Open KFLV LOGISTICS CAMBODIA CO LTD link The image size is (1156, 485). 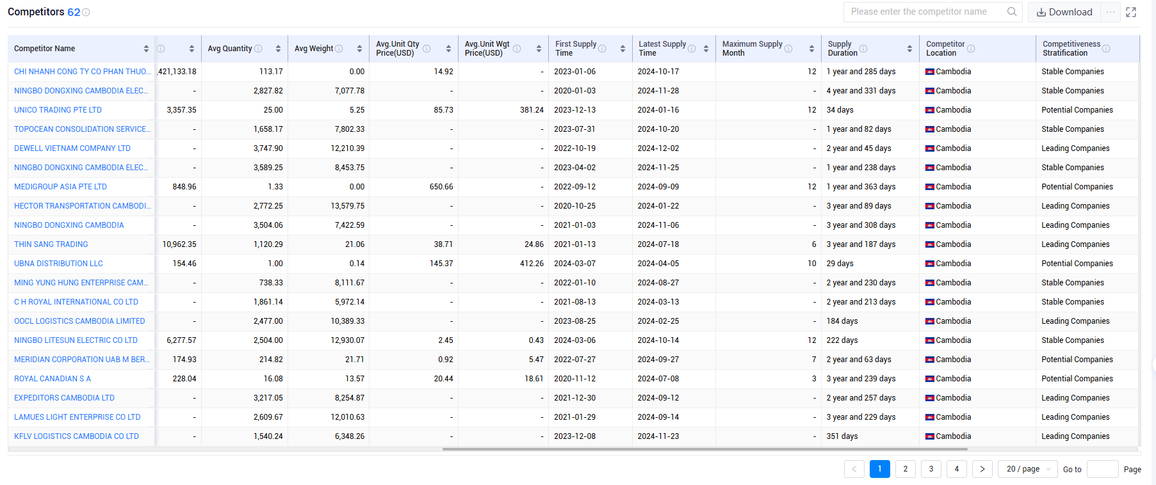click(x=76, y=436)
